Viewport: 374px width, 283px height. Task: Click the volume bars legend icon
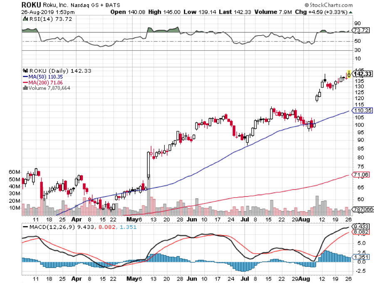[x=25, y=88]
